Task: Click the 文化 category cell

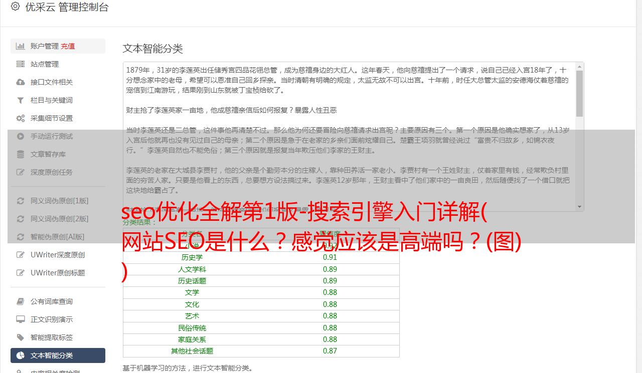Action: click(x=192, y=304)
